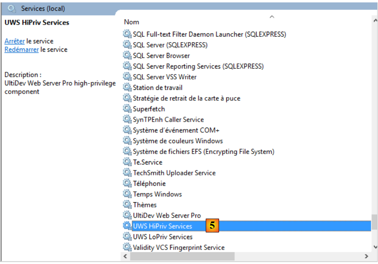Select SQL Server Reporting Services (SQLEXPRESS)
Image resolution: width=378 pixels, height=264 pixels.
click(x=198, y=66)
